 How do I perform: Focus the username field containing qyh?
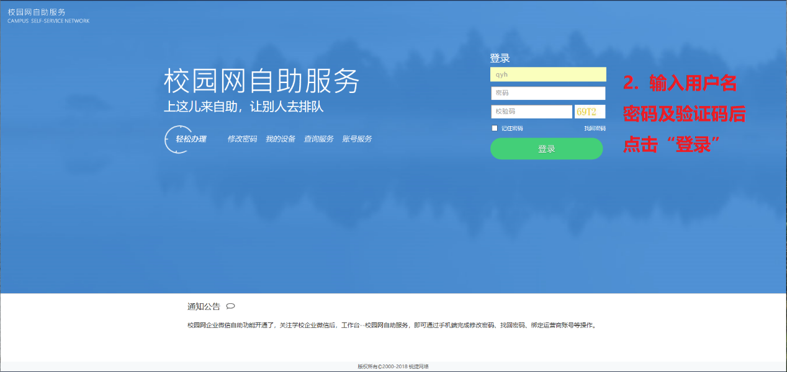tap(547, 74)
